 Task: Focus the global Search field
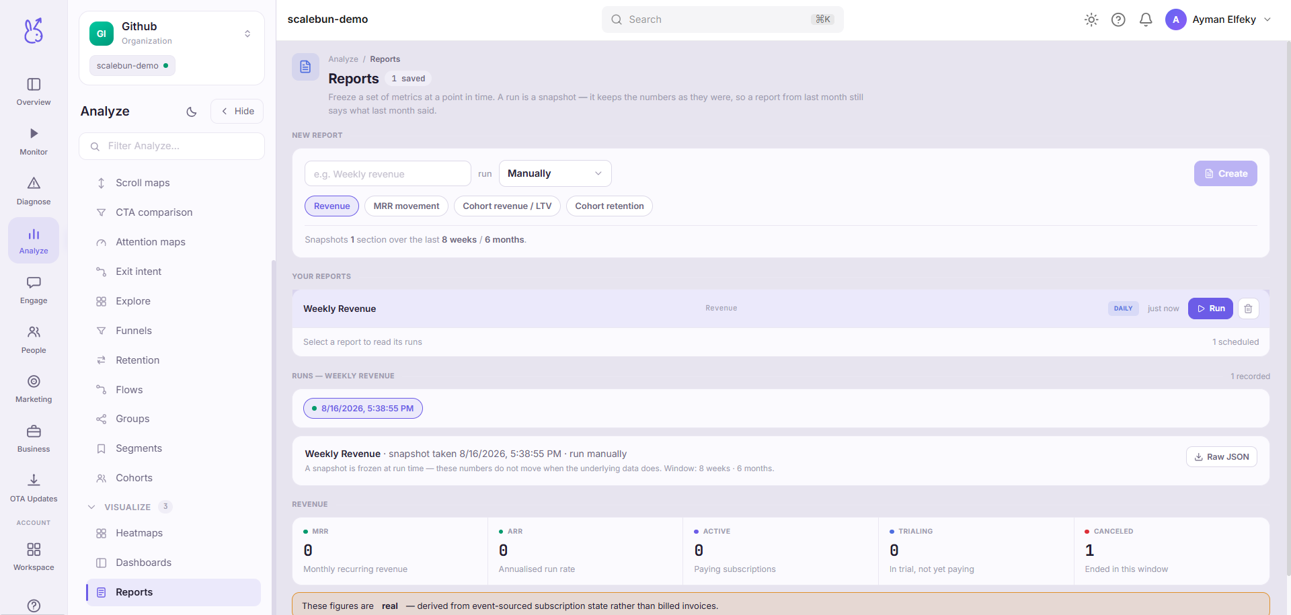point(722,19)
